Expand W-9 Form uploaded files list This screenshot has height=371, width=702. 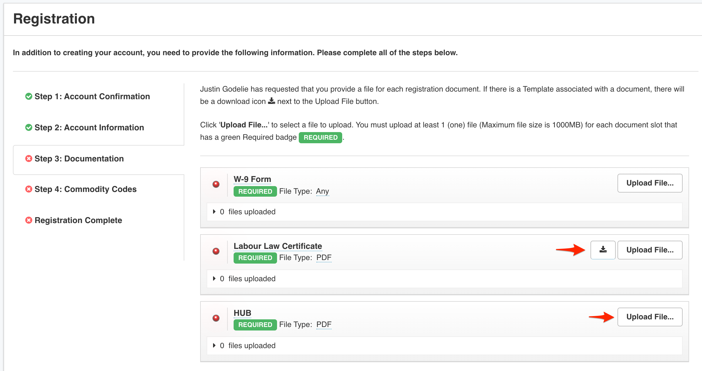click(x=214, y=212)
